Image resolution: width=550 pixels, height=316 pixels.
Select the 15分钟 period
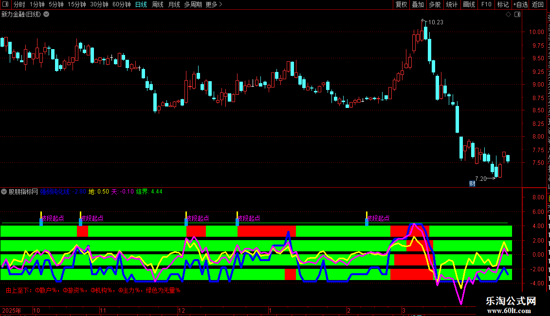point(76,4)
